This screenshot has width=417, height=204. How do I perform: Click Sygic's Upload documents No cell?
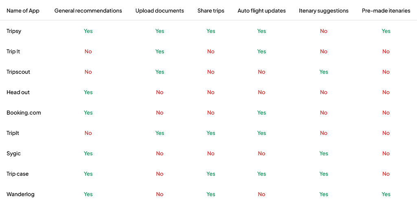click(x=160, y=154)
